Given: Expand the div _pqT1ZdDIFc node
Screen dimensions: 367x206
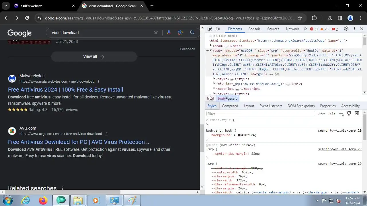Looking at the screenshot, I should click(214, 84).
